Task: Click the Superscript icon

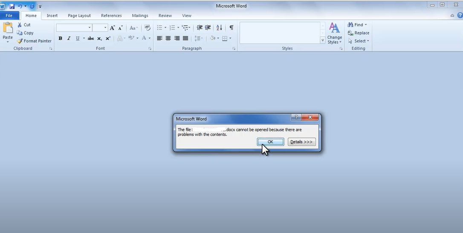Action: coord(108,38)
